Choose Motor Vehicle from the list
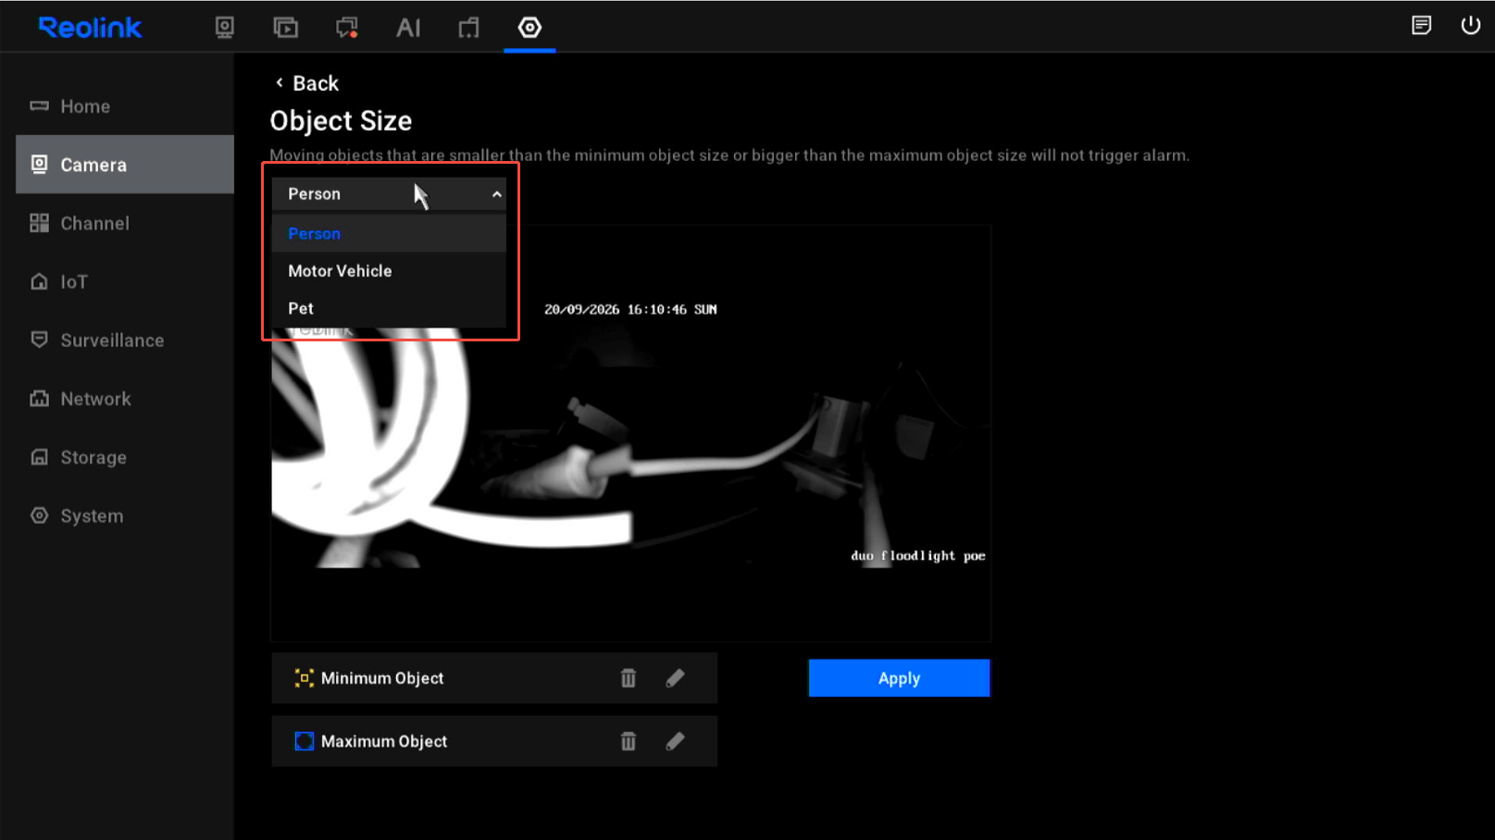This screenshot has width=1495, height=840. [x=389, y=271]
